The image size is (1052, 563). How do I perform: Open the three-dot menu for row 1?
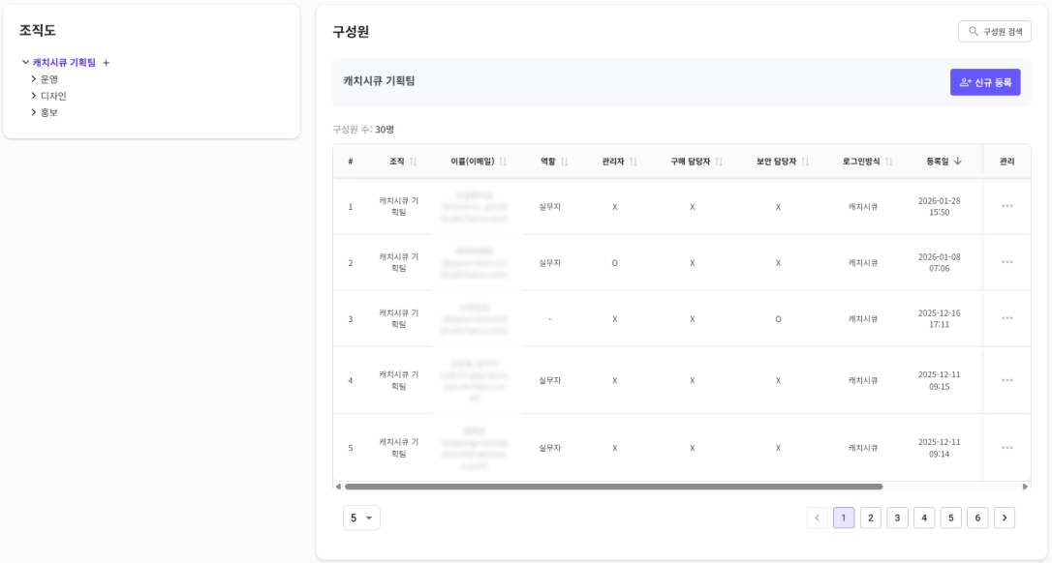pos(1006,206)
